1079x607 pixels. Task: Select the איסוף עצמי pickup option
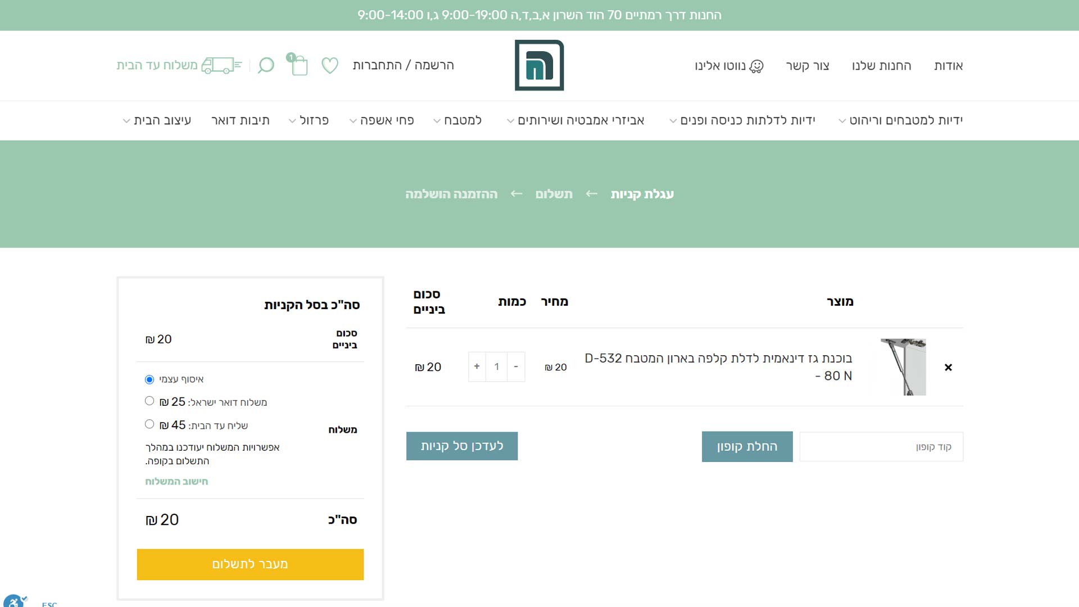pos(149,379)
